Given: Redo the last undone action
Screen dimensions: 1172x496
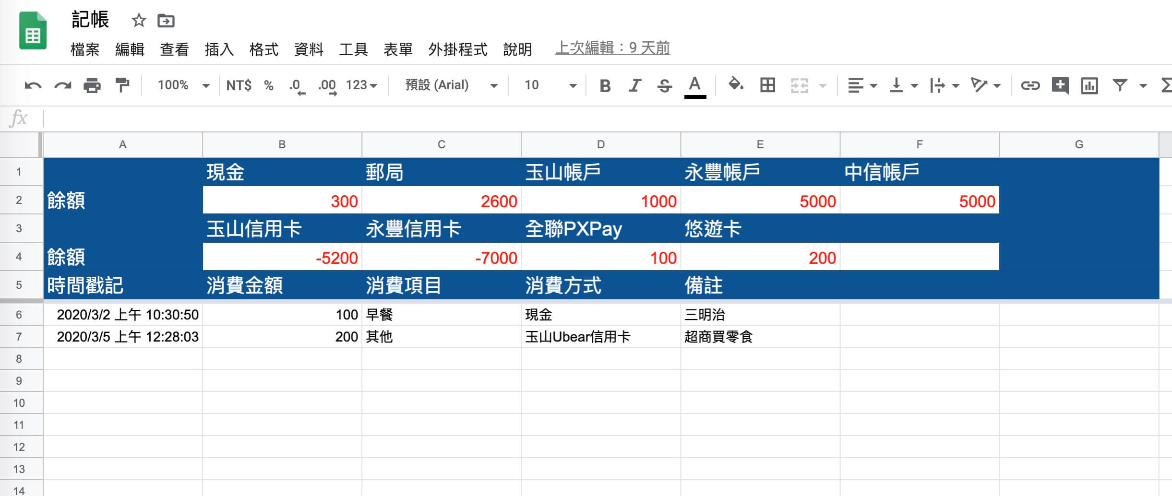Looking at the screenshot, I should [62, 85].
